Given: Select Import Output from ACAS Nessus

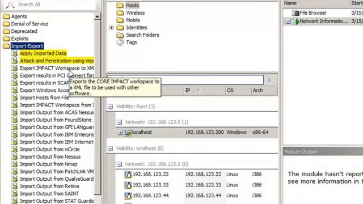Looking at the screenshot, I should 57,112.
